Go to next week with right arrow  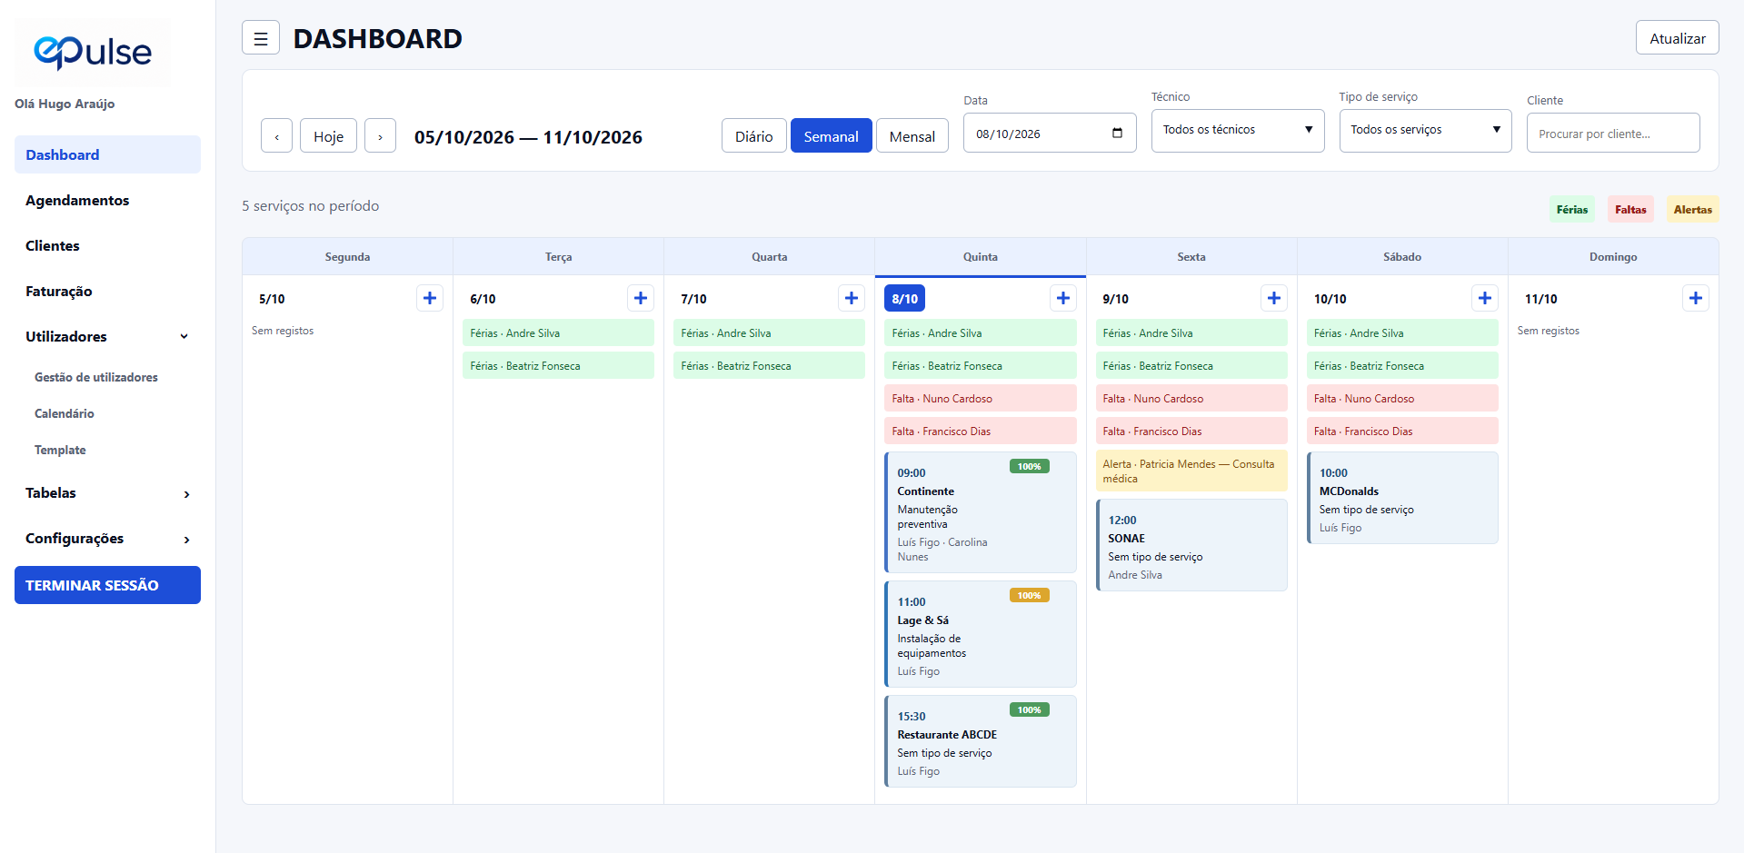[380, 136]
